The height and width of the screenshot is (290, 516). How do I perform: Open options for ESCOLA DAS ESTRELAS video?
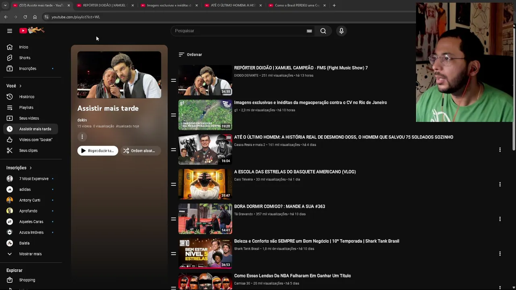pos(500,184)
